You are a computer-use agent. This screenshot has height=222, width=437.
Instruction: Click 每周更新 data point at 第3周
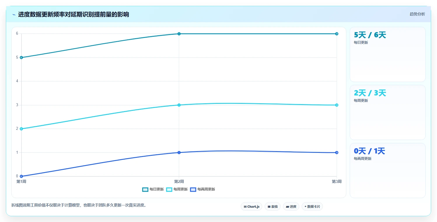click(x=337, y=105)
